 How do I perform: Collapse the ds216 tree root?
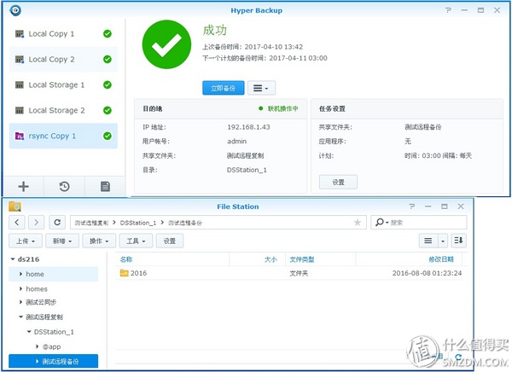point(13,259)
